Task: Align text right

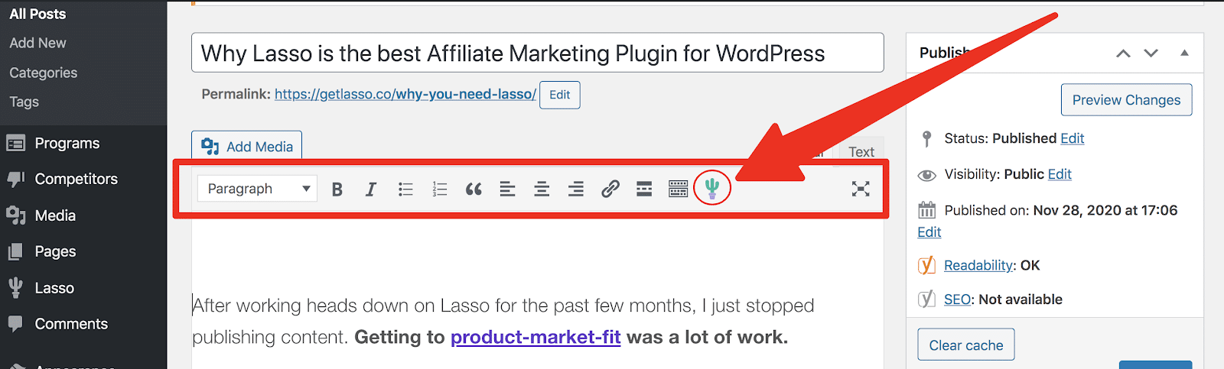Action: pyautogui.click(x=576, y=189)
